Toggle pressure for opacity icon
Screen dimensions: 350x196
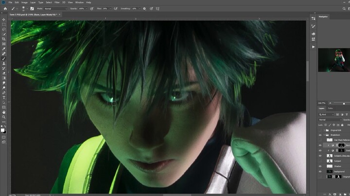(92, 9)
